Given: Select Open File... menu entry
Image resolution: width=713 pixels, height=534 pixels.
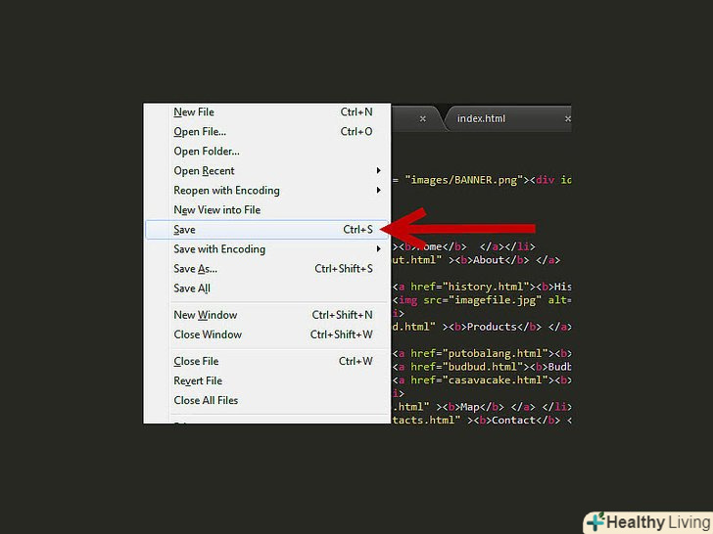Looking at the screenshot, I should 267,132.
